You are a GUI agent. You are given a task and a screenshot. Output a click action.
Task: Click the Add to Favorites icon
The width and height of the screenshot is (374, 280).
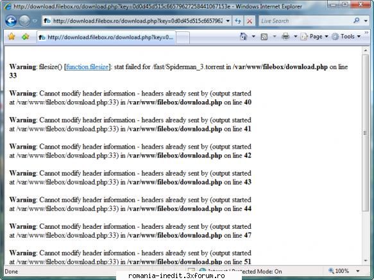tap(26, 37)
